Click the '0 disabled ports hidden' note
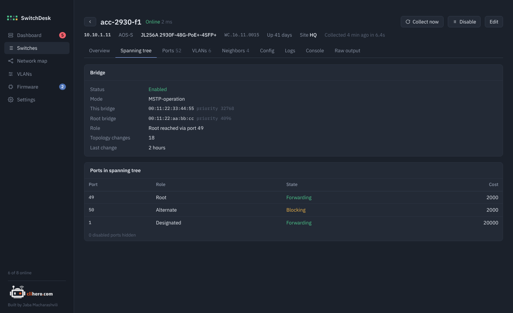Viewport: 513px width, 313px height. [x=112, y=235]
